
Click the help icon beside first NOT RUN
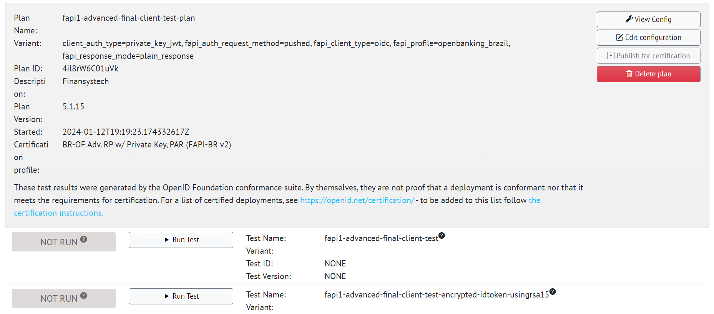tap(84, 239)
